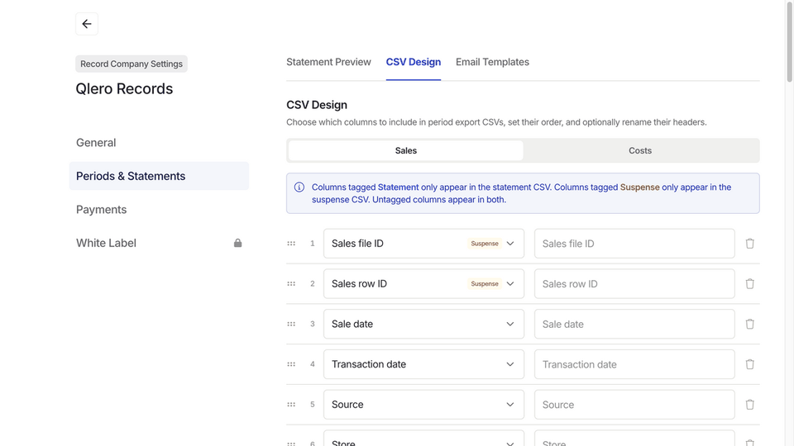Click the lock icon beside White Label

pos(237,243)
